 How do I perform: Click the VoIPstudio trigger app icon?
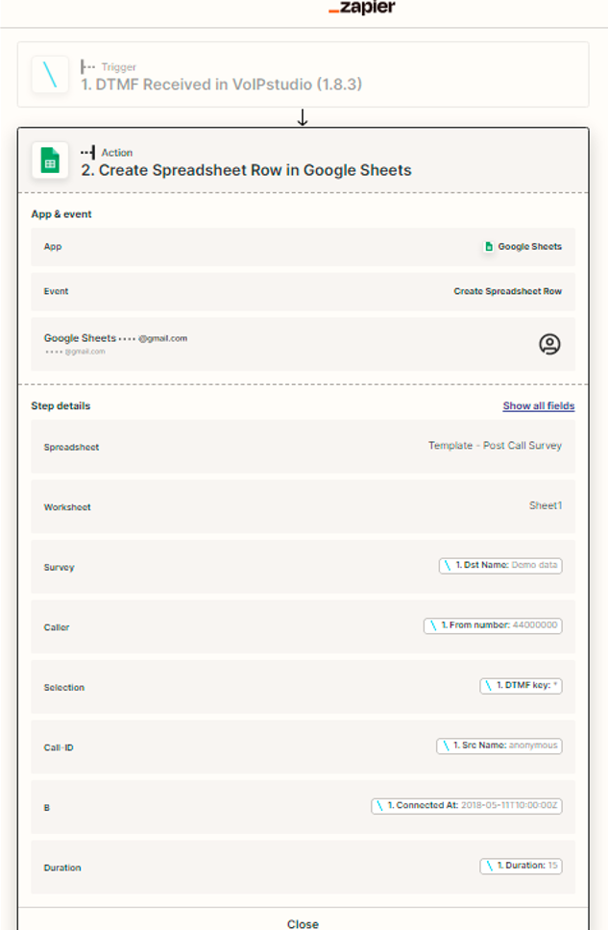coord(50,75)
